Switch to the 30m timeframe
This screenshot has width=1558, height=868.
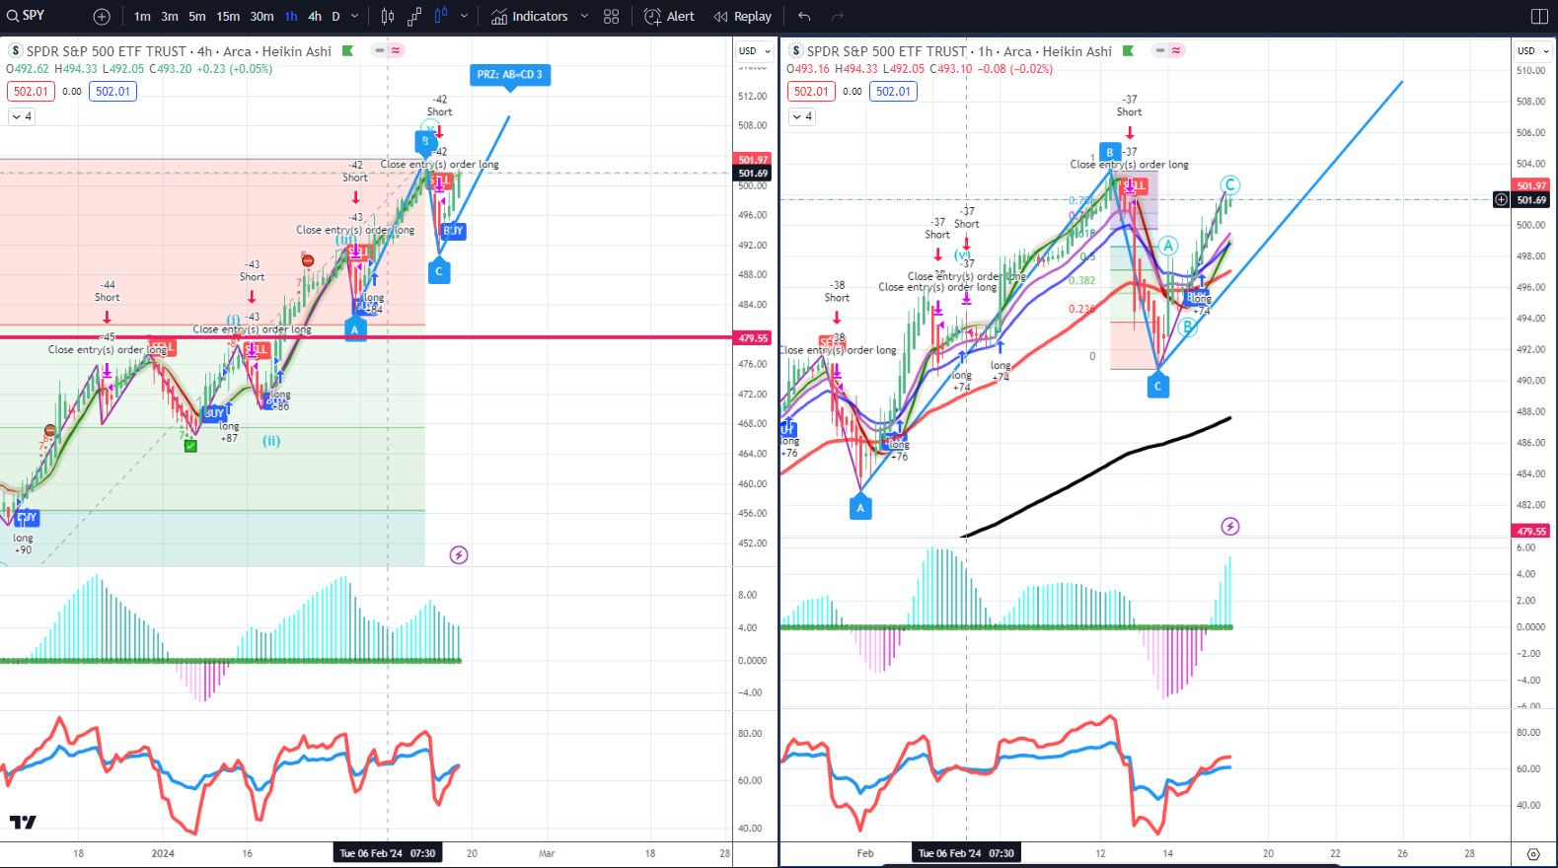click(x=261, y=16)
